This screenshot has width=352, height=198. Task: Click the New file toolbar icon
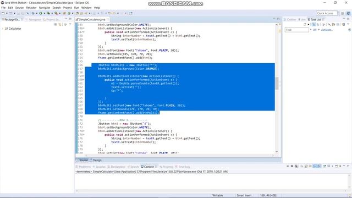(x=3, y=13)
